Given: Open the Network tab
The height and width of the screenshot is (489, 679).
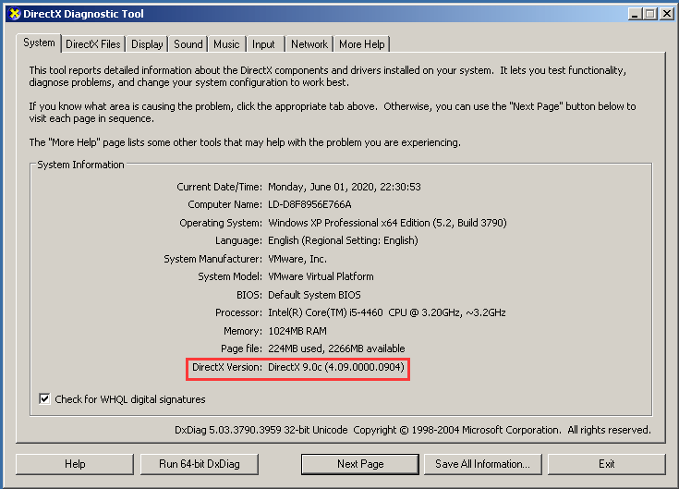Looking at the screenshot, I should [x=309, y=44].
